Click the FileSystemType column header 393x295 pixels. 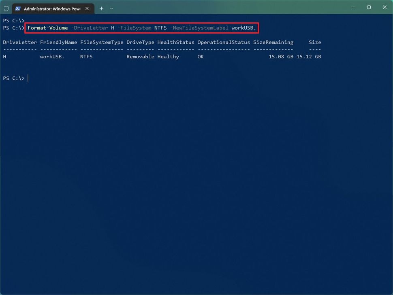click(102, 42)
